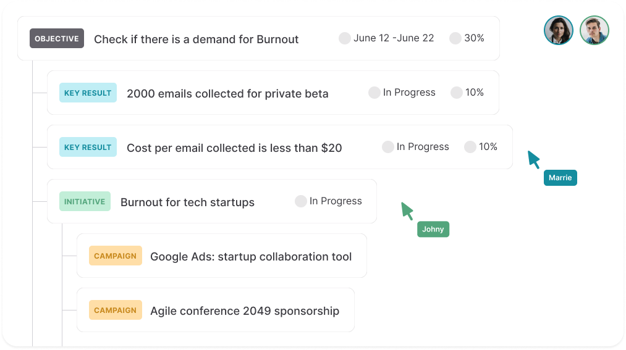Toggle the status circle beside June 12 date
Screen dimensions: 626x350
[x=345, y=38]
